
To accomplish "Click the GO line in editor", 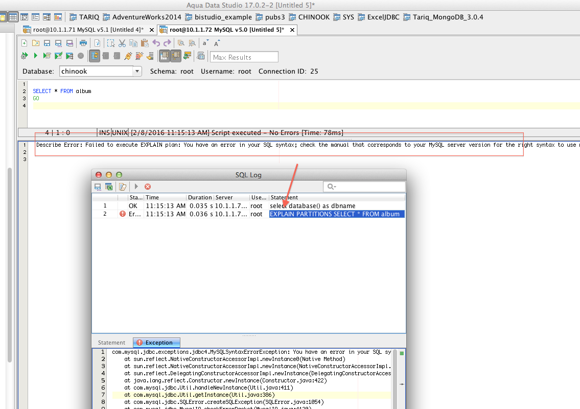I will (36, 99).
